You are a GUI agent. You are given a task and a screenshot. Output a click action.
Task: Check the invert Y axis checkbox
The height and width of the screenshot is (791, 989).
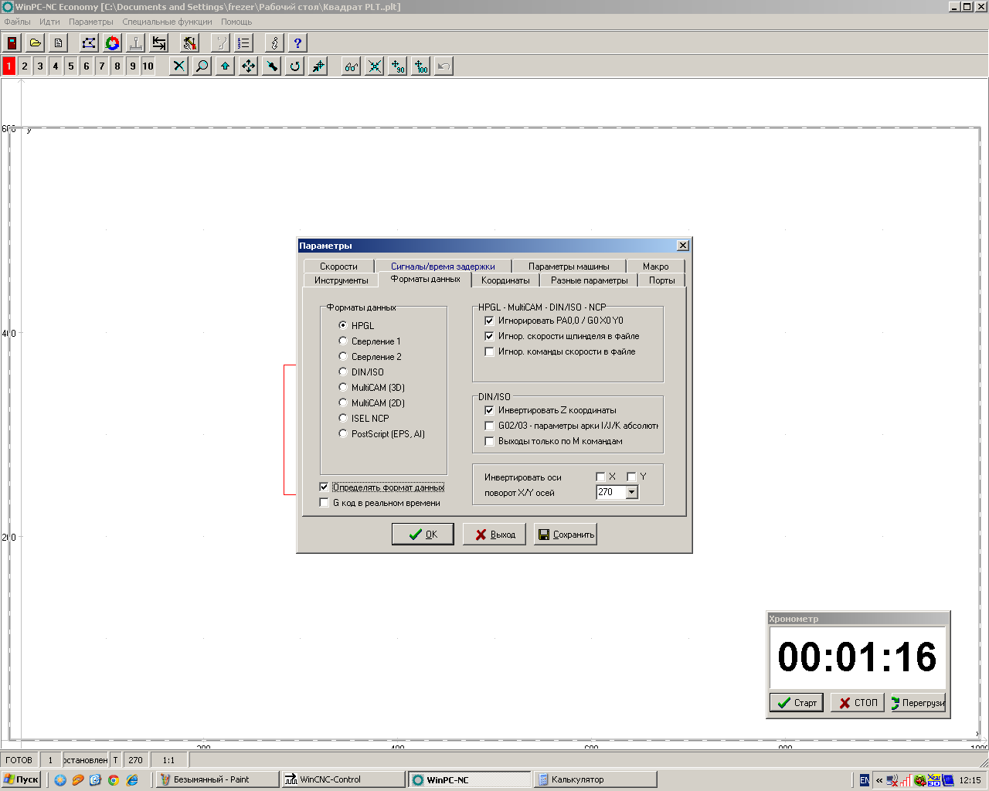631,477
